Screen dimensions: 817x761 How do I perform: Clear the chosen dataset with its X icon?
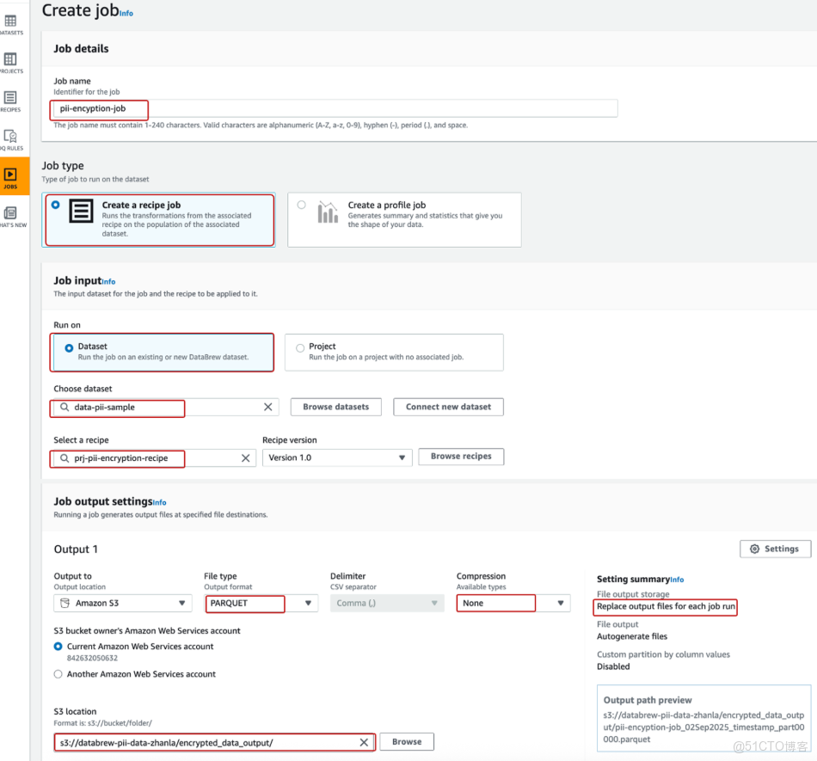267,407
